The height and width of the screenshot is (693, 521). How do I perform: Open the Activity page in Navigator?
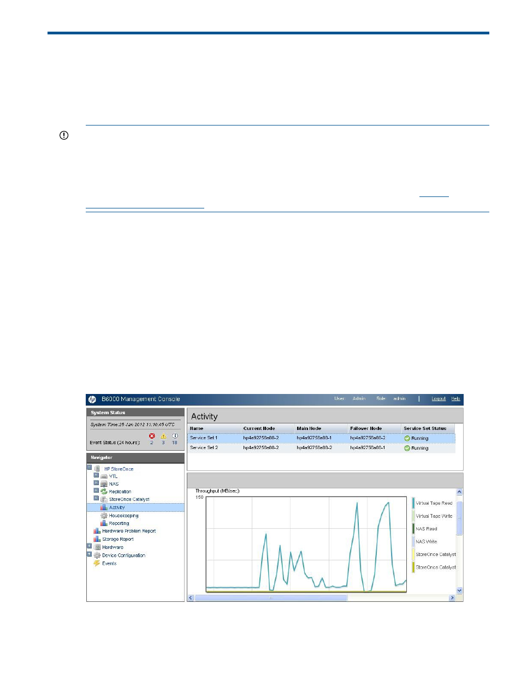117,507
